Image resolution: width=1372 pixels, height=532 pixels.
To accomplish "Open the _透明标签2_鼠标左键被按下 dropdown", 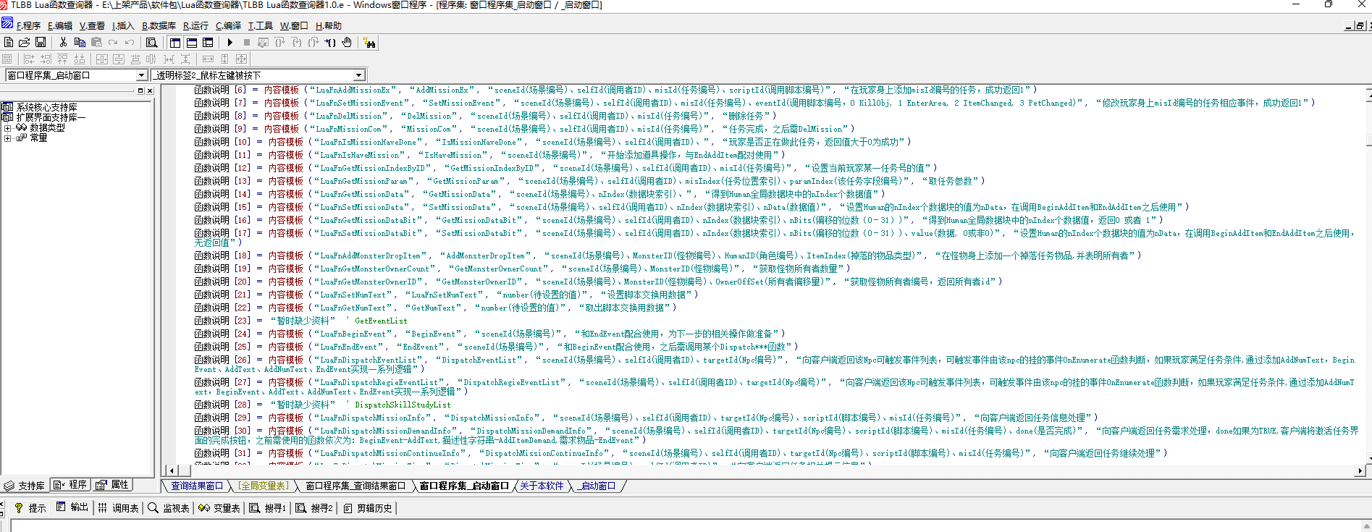I will (x=358, y=75).
